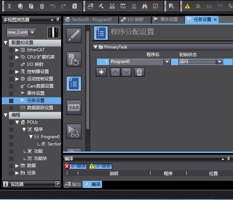
Task: Toggle the 警告 warnings filter button
Action: click(x=100, y=166)
